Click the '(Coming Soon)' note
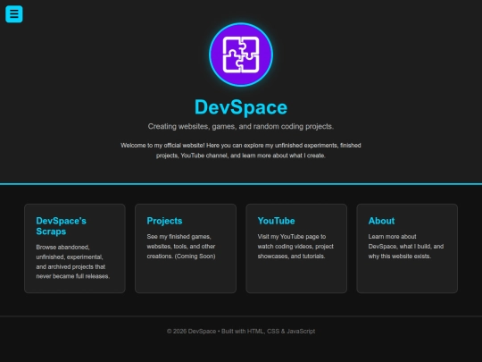This screenshot has width=482, height=362. (195, 257)
